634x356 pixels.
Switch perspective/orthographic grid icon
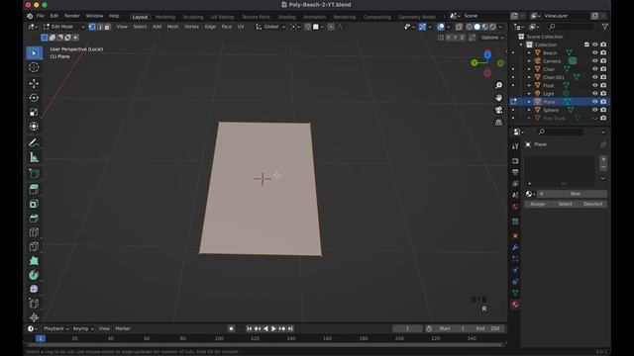[x=499, y=123]
